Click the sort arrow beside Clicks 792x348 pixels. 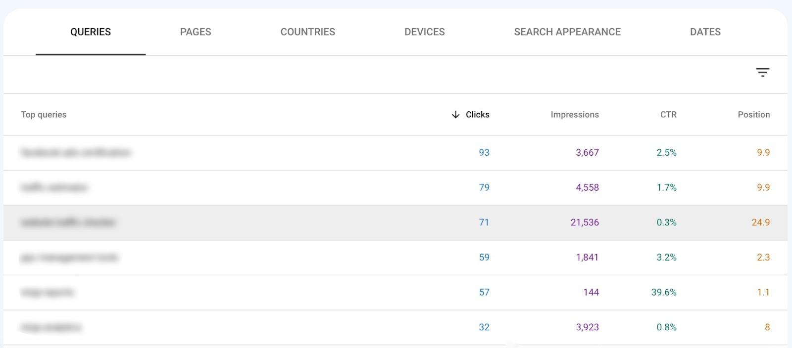coord(455,115)
